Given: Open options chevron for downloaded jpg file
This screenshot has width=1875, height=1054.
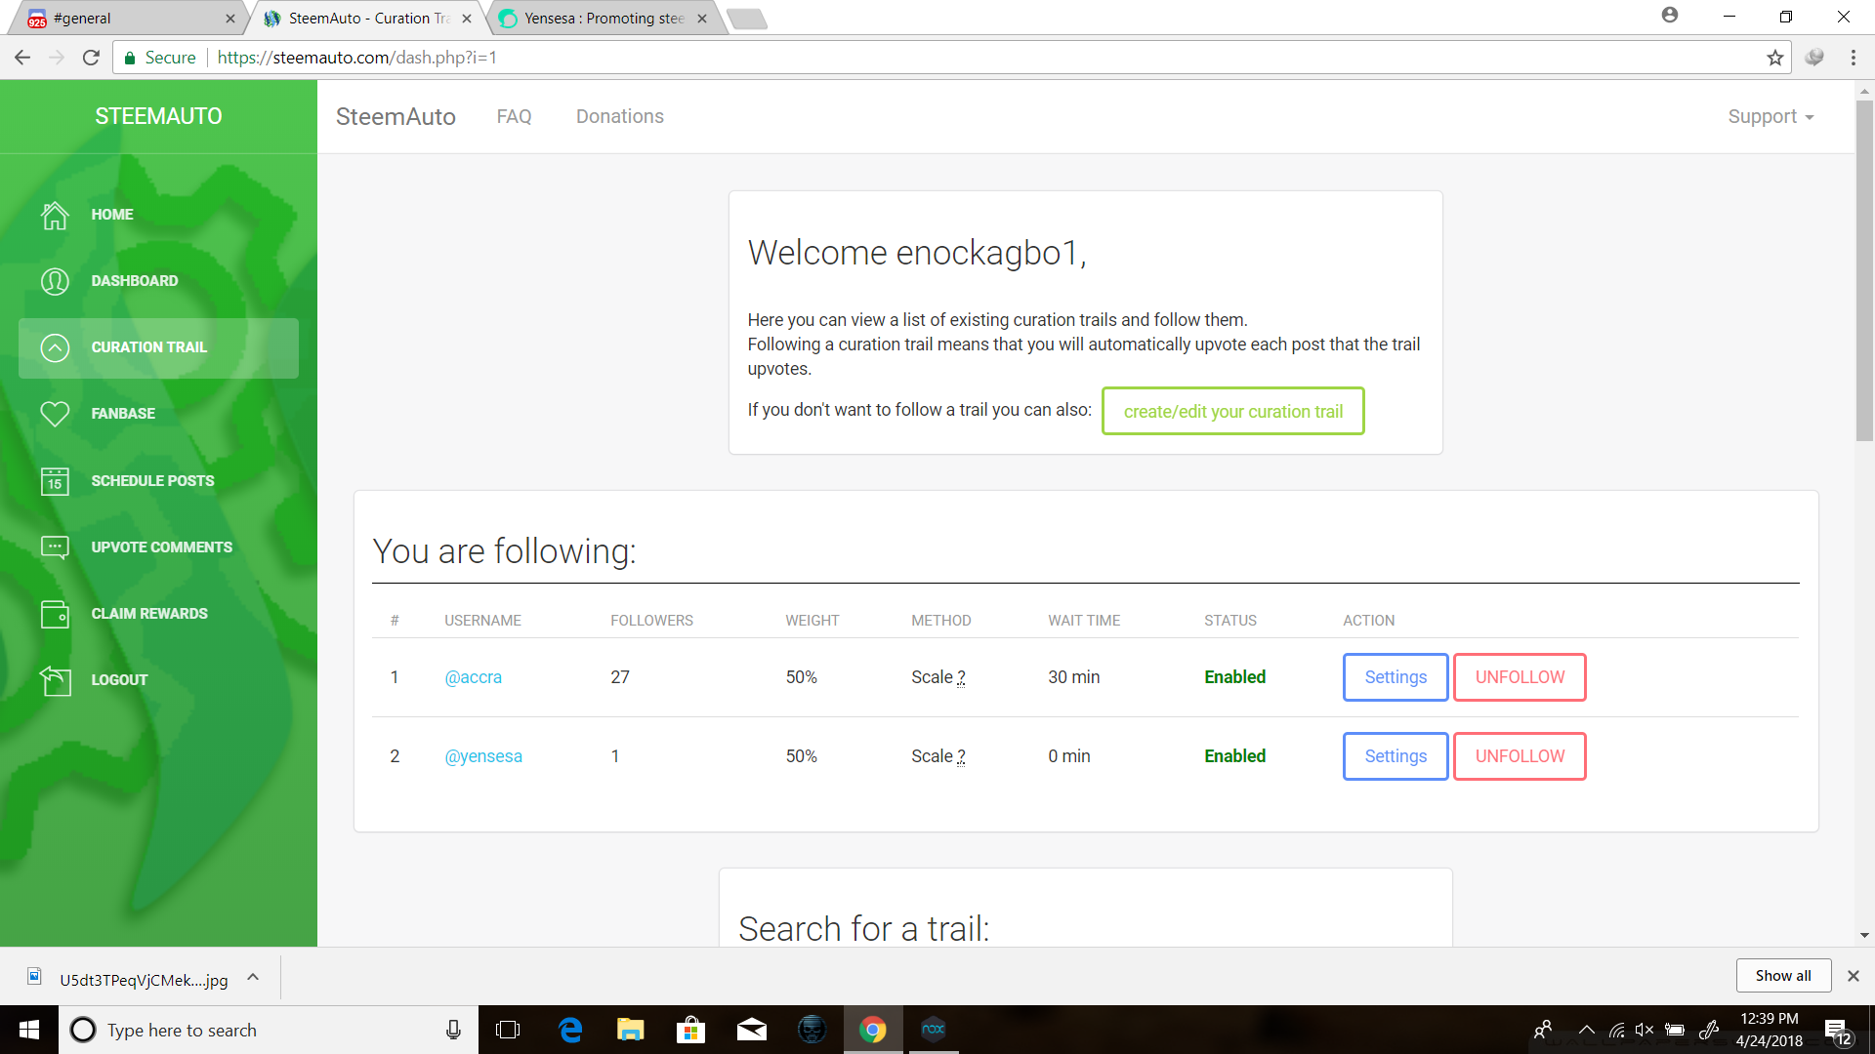Looking at the screenshot, I should 253,977.
